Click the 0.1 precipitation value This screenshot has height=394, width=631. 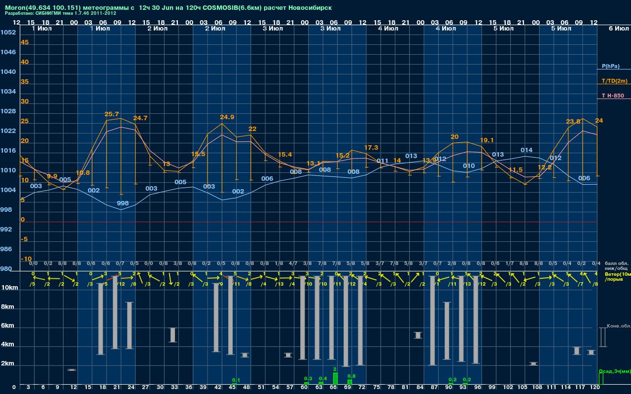[x=236, y=380]
